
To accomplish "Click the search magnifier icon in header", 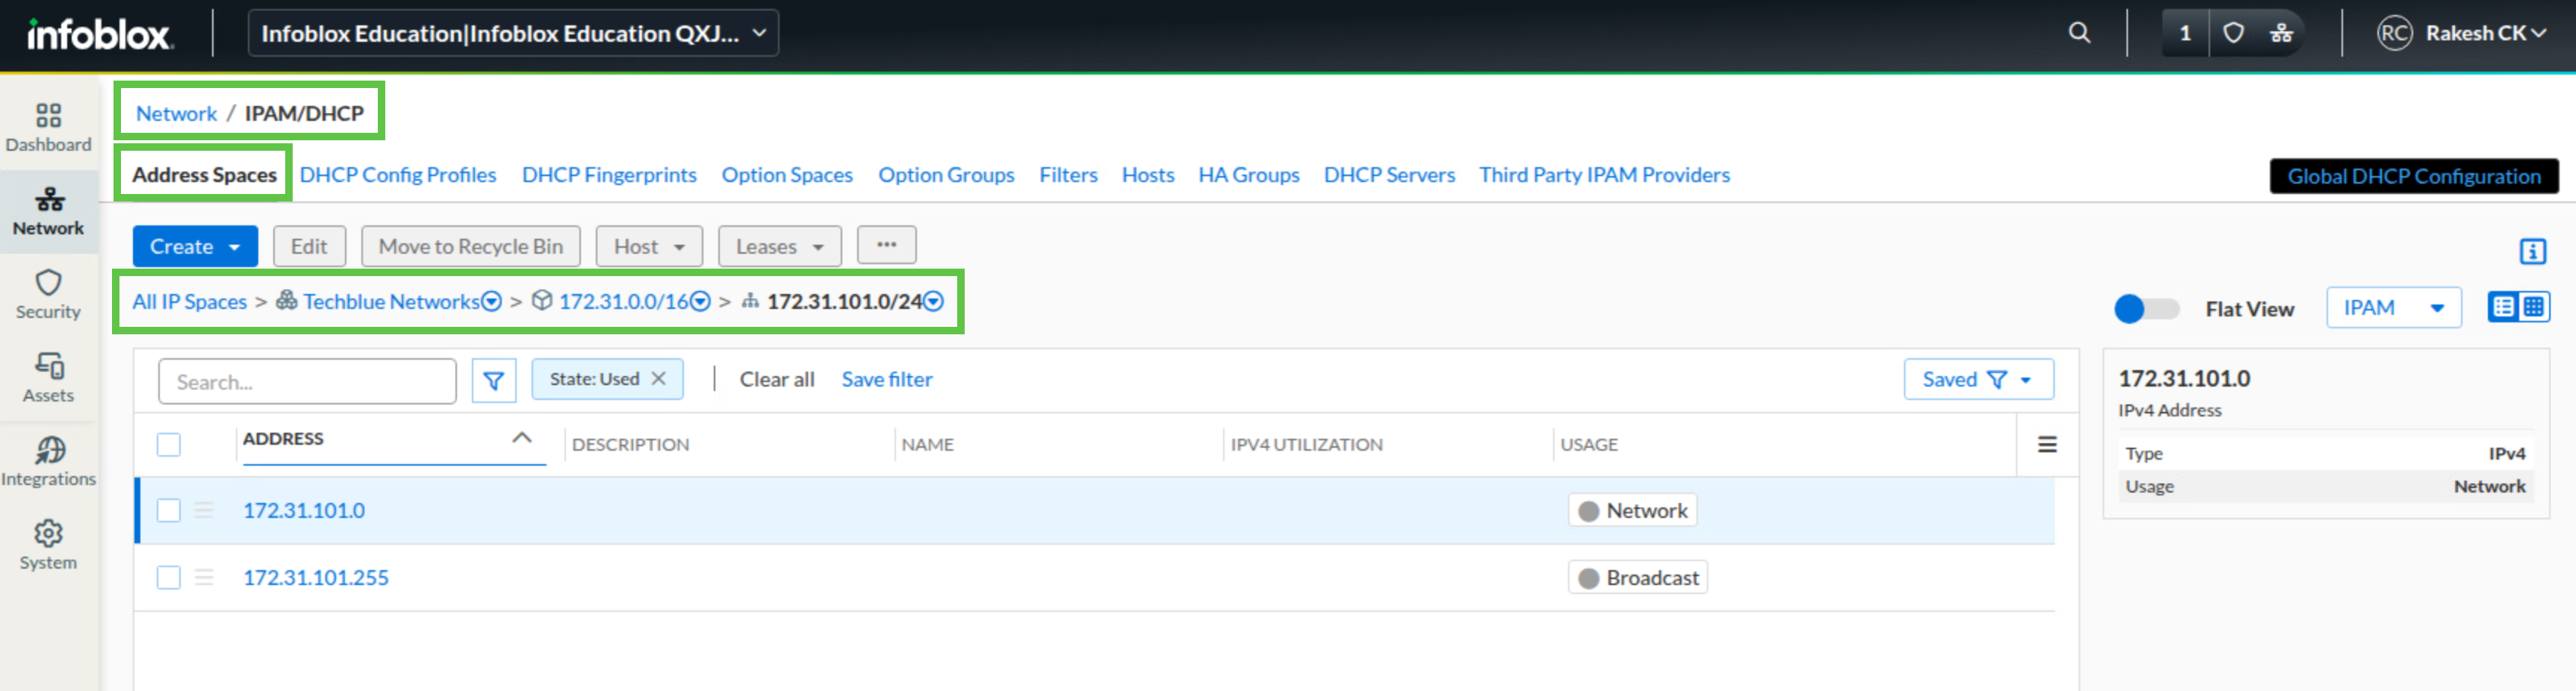I will click(x=2079, y=33).
